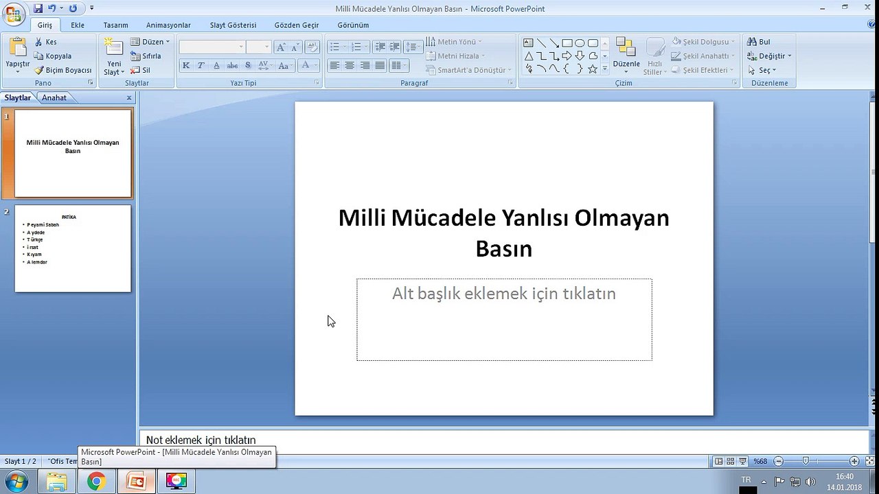Image resolution: width=879 pixels, height=494 pixels.
Task: Open the round Office button menu
Action: (x=13, y=14)
